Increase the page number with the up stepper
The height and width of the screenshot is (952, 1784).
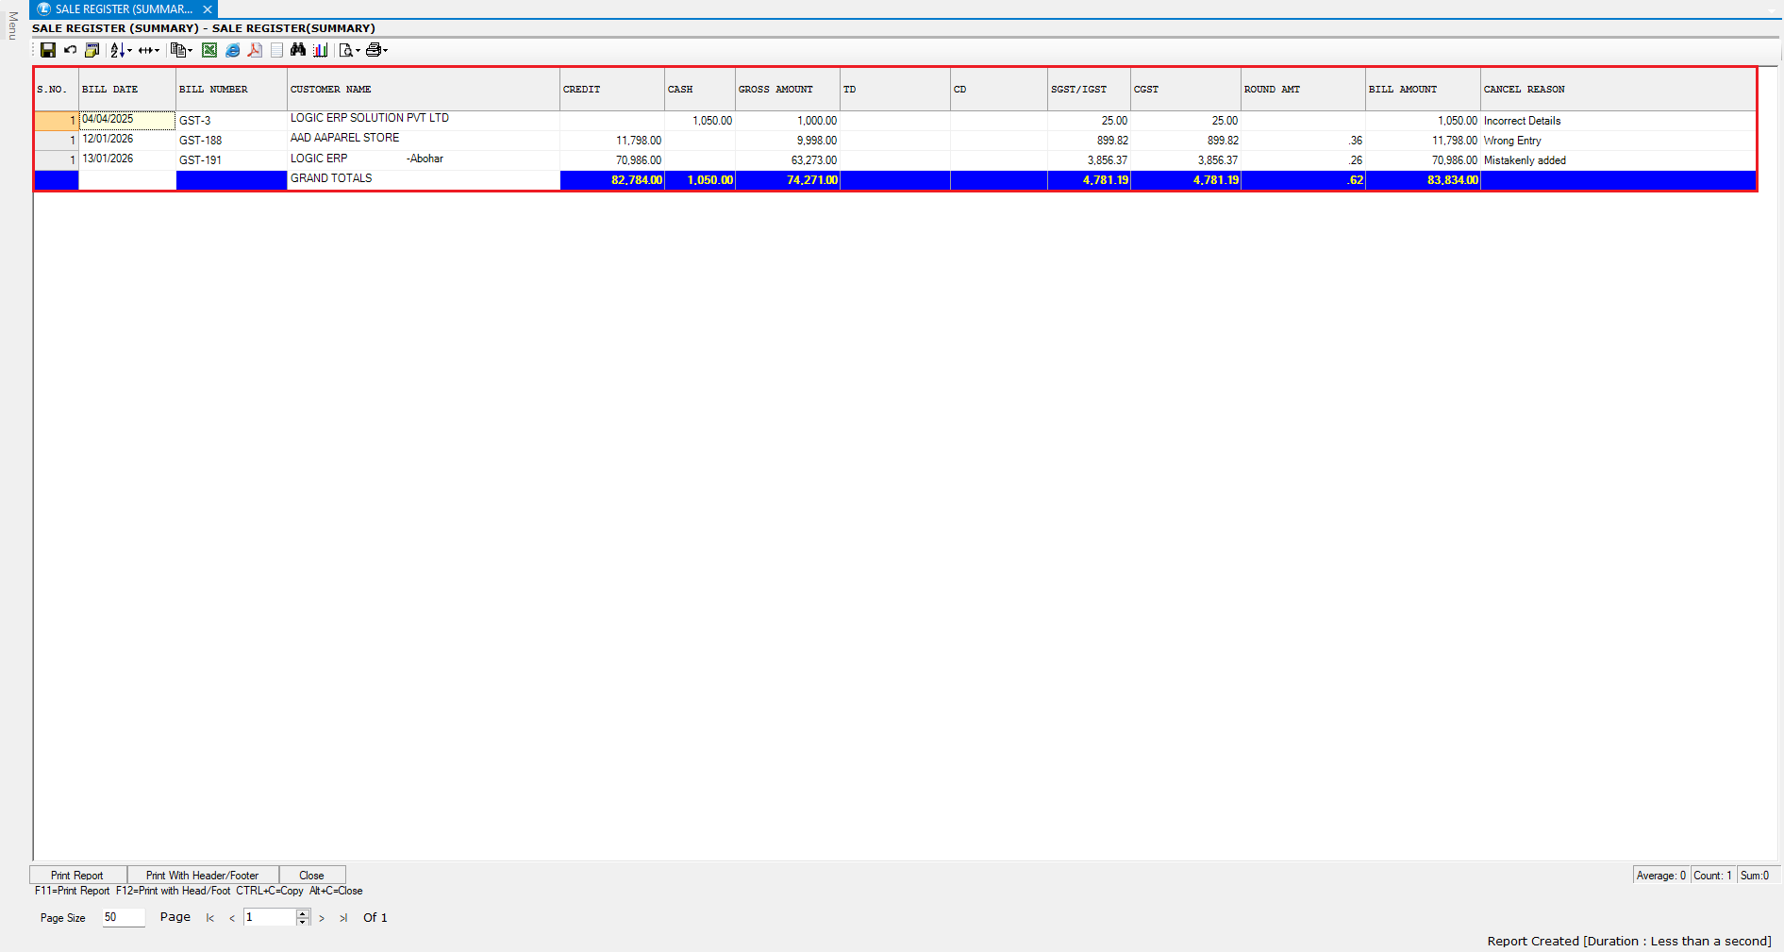coord(303,913)
